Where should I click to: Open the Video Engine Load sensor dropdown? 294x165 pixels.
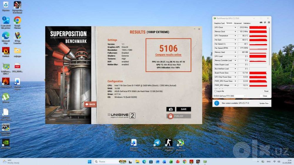point(235,64)
